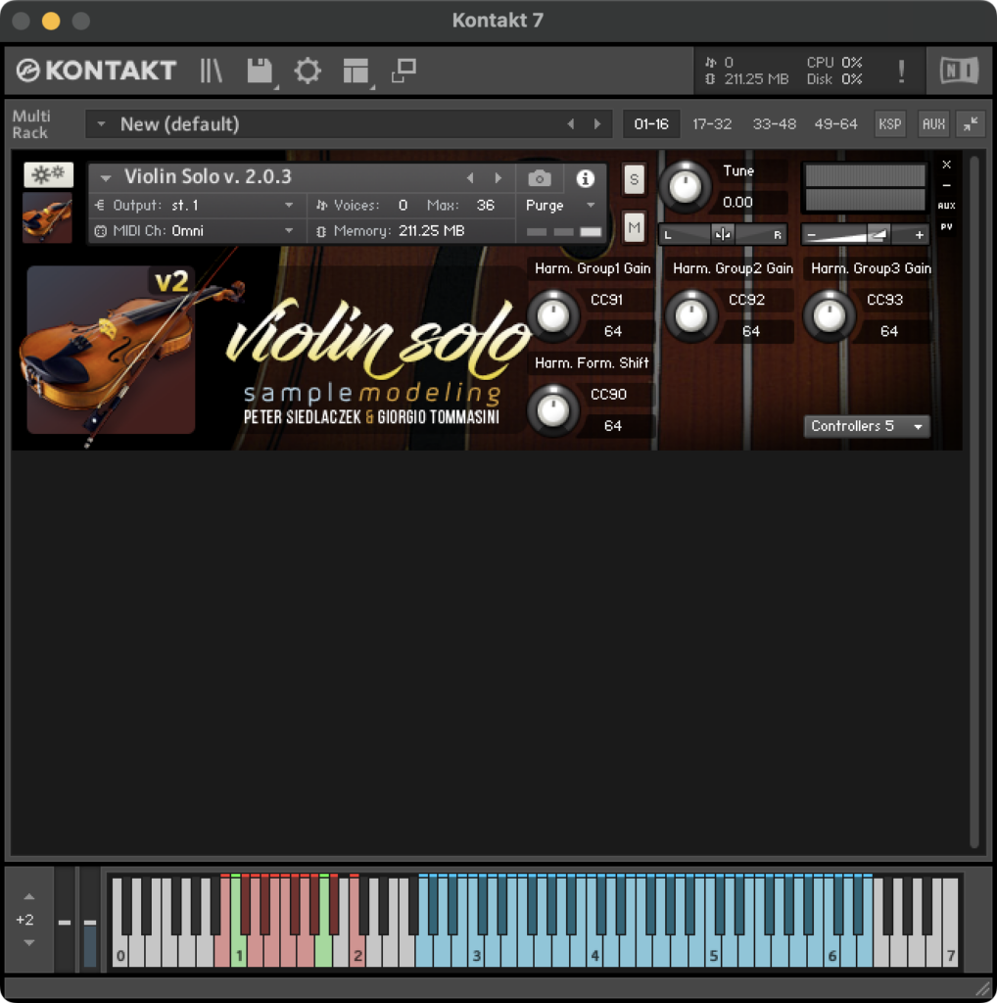Click the instrument volume slider

coord(864,235)
